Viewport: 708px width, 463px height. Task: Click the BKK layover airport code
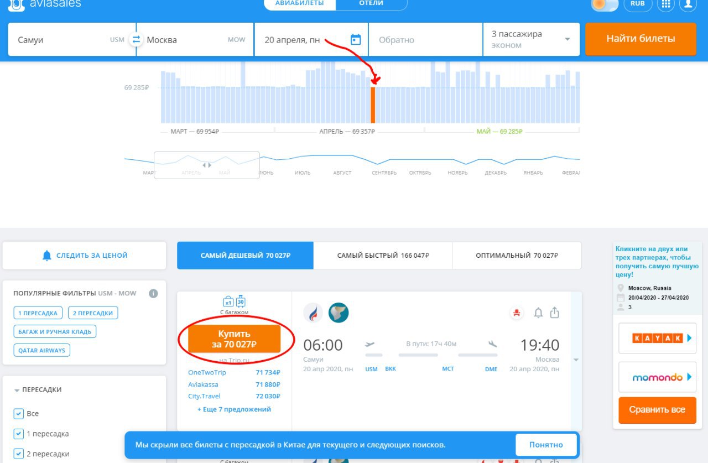coord(391,369)
